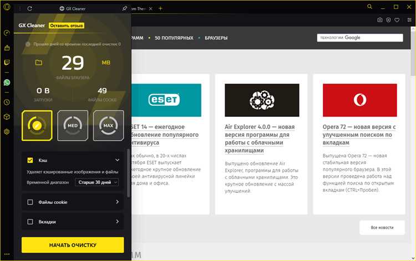Click the Opera 72 article description text

[358, 172]
